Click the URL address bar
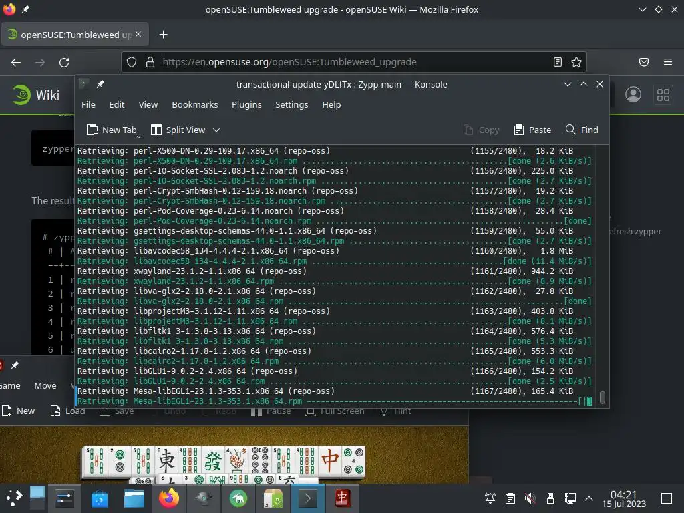This screenshot has height=513, width=684. 353,62
